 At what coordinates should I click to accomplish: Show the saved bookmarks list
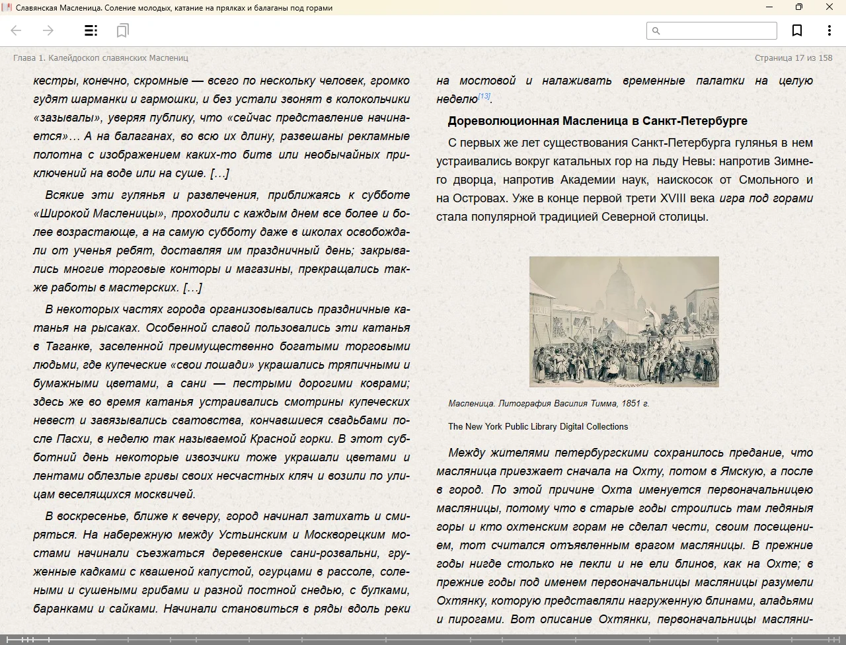122,30
